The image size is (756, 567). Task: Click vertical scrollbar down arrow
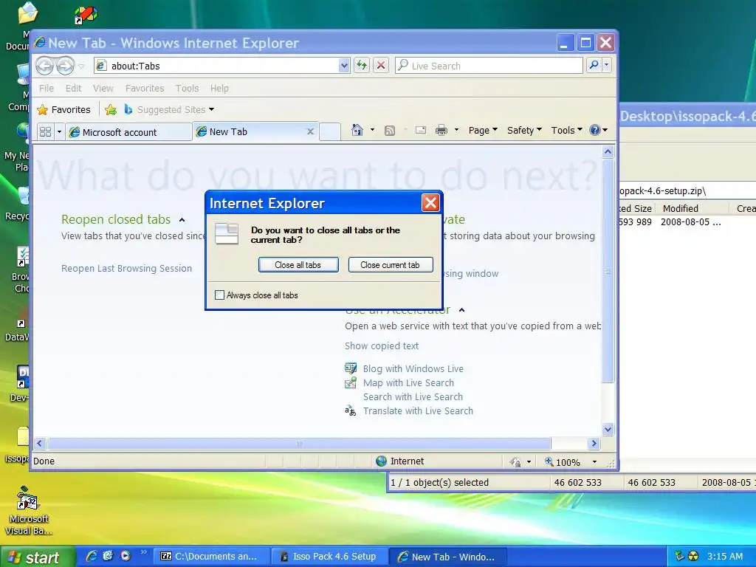pyautogui.click(x=608, y=429)
